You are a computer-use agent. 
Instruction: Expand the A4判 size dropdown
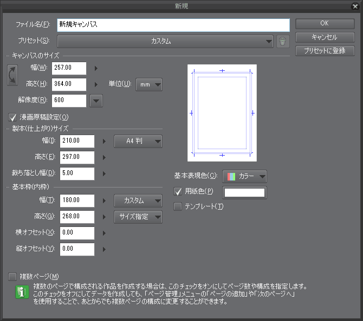click(x=138, y=142)
